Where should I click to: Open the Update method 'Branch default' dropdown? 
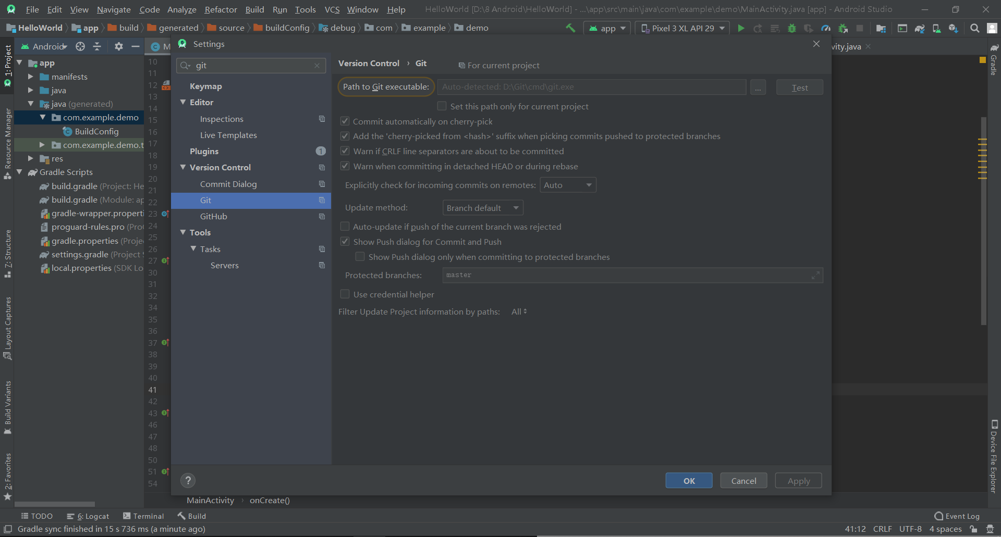483,208
